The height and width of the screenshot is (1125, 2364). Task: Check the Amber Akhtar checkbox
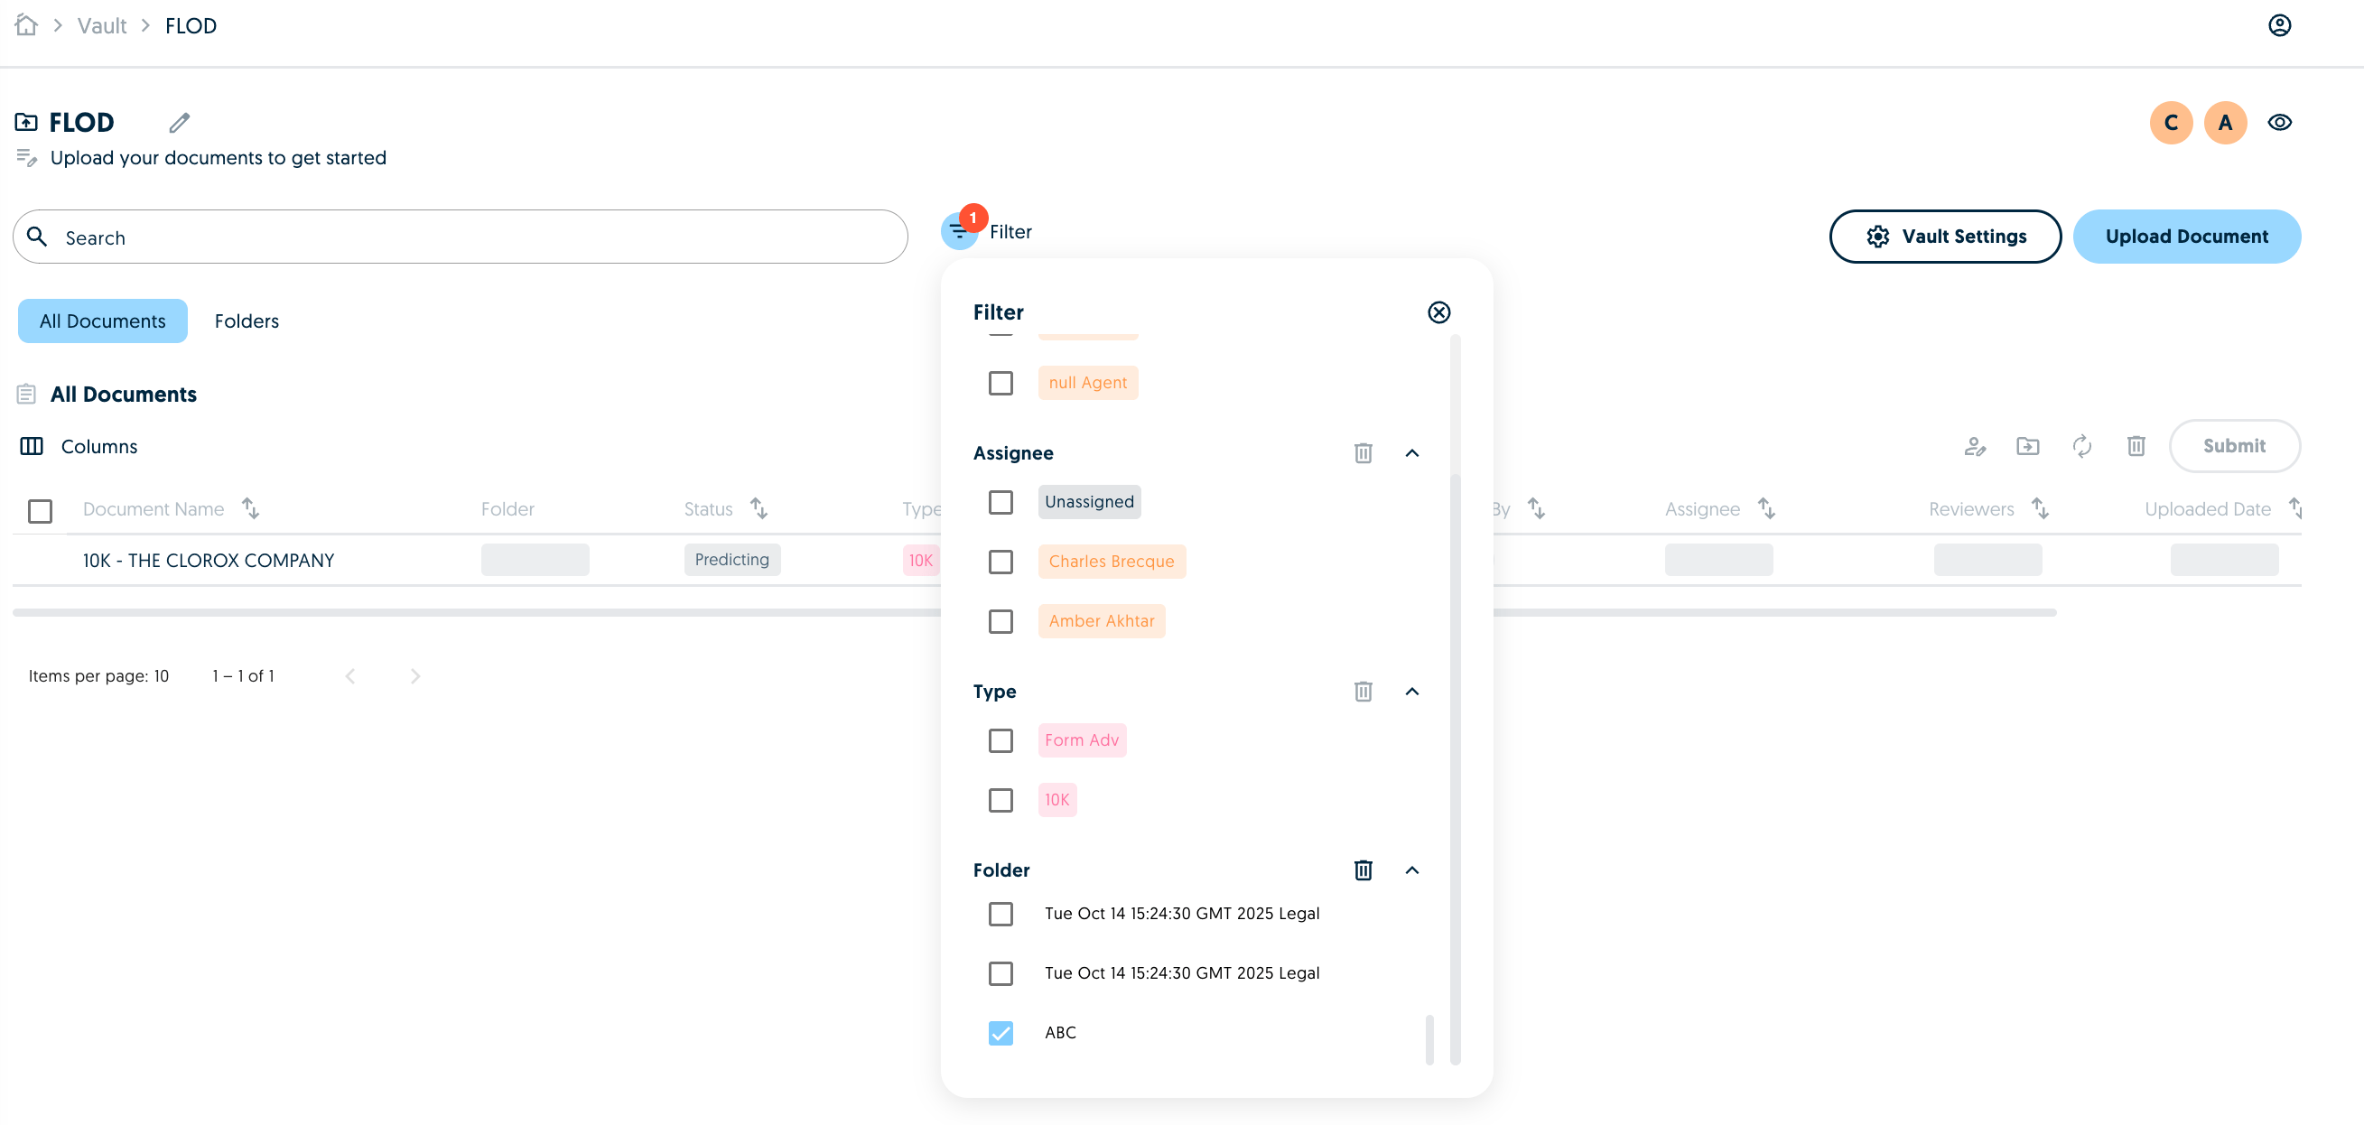1001,621
